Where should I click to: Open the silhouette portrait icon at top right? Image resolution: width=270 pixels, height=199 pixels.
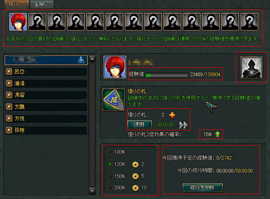tap(251, 67)
